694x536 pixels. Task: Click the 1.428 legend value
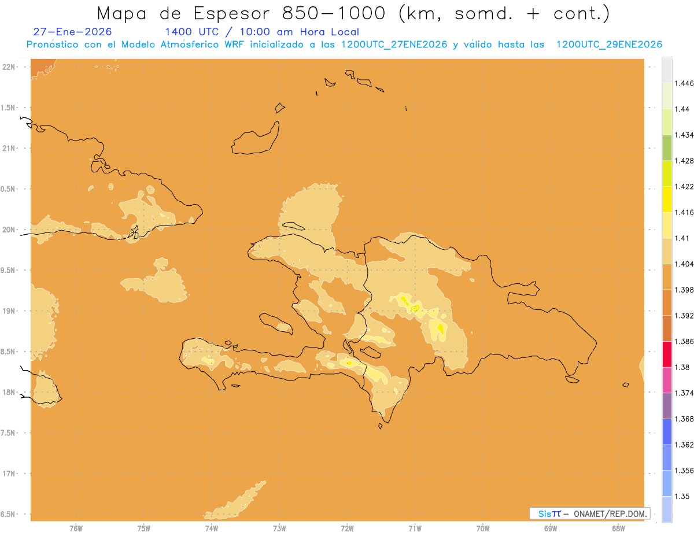pos(684,161)
